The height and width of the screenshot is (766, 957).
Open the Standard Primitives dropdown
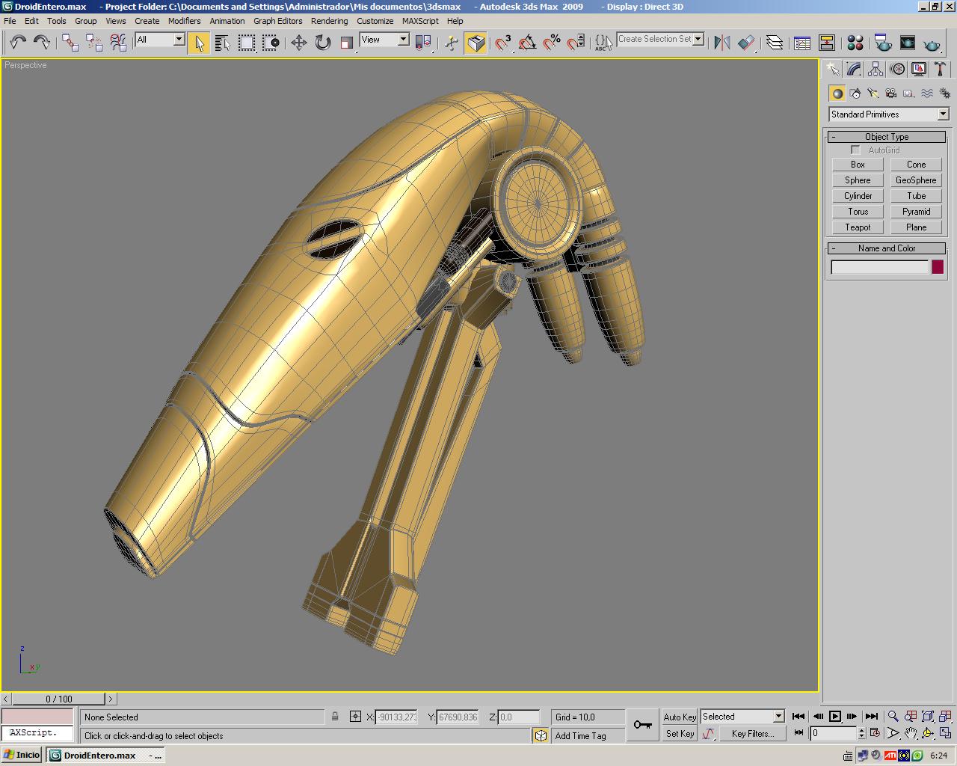click(943, 114)
